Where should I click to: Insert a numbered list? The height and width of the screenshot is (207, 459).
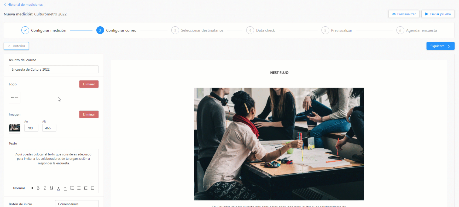[72, 188]
